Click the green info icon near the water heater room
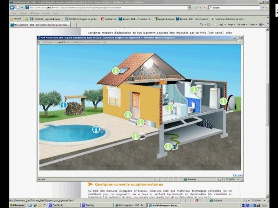The image size is (278, 208). click(x=194, y=90)
